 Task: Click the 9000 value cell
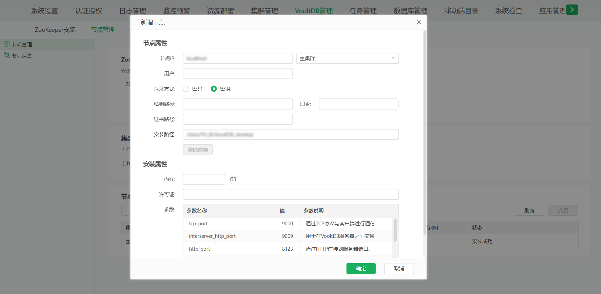(x=287, y=224)
